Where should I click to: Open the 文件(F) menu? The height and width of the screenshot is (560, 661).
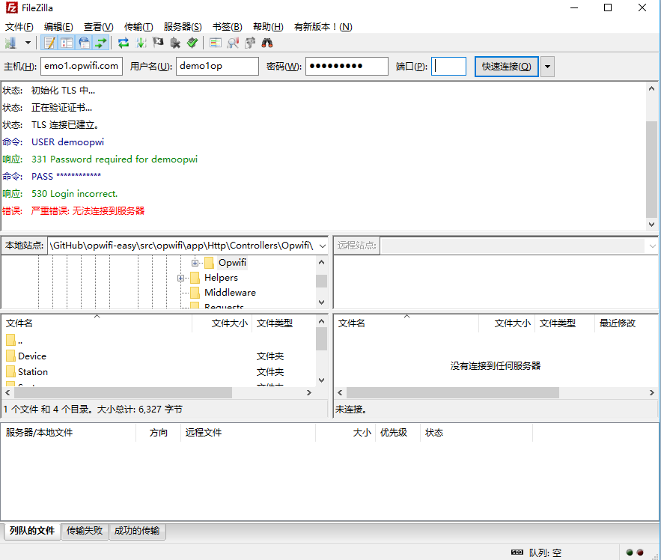click(x=19, y=27)
